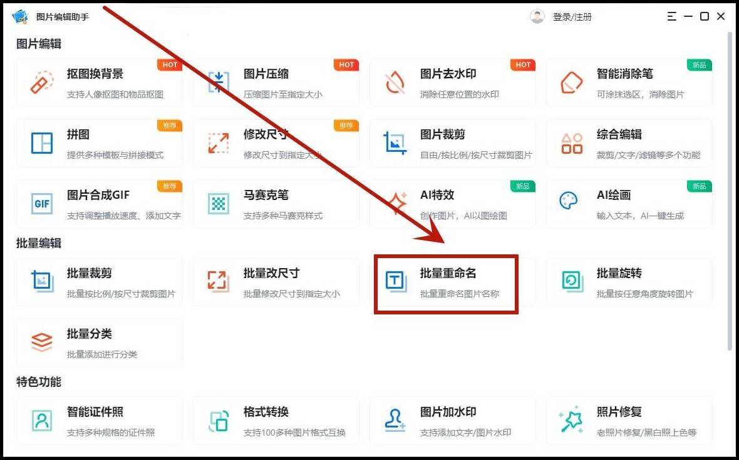Click the 登录/注册 link
Screen dimensions: 739x460
click(572, 17)
